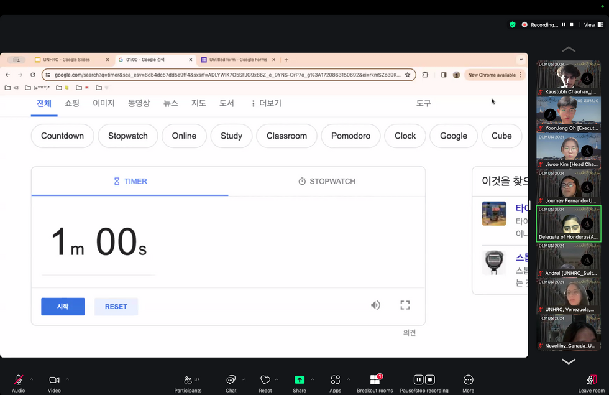The image size is (609, 395).
Task: Make the timer fullscreen
Action: [x=405, y=305]
